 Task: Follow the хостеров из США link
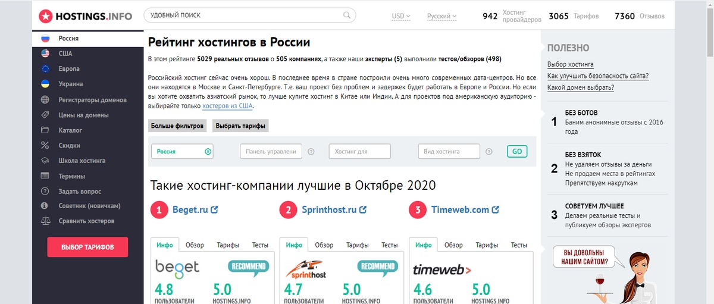click(227, 106)
